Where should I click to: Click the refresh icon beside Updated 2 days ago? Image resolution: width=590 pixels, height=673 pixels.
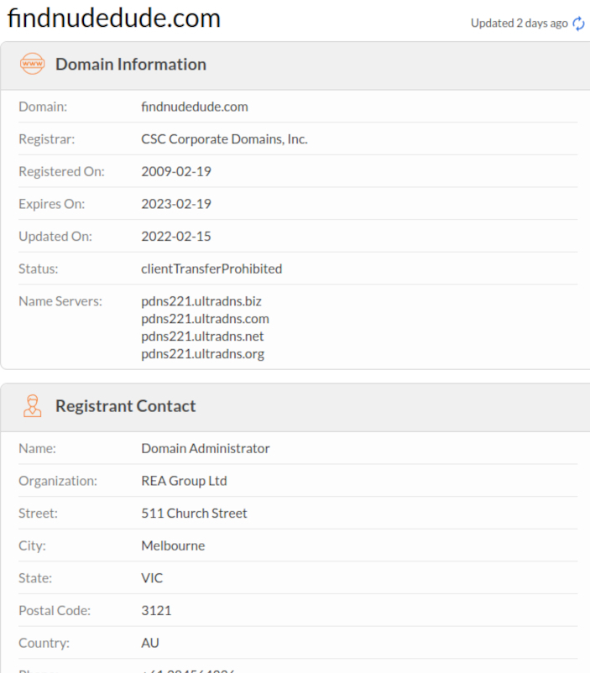578,23
